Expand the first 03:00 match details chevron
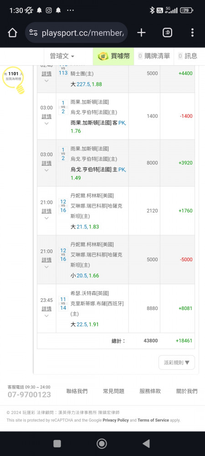Screen dimensions: 205x456 pyautogui.click(x=46, y=124)
